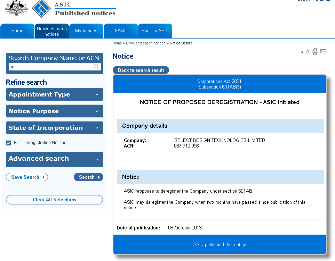Viewport: 335px width, 261px height.
Task: Email the notice using envelope icon
Action: (x=324, y=51)
